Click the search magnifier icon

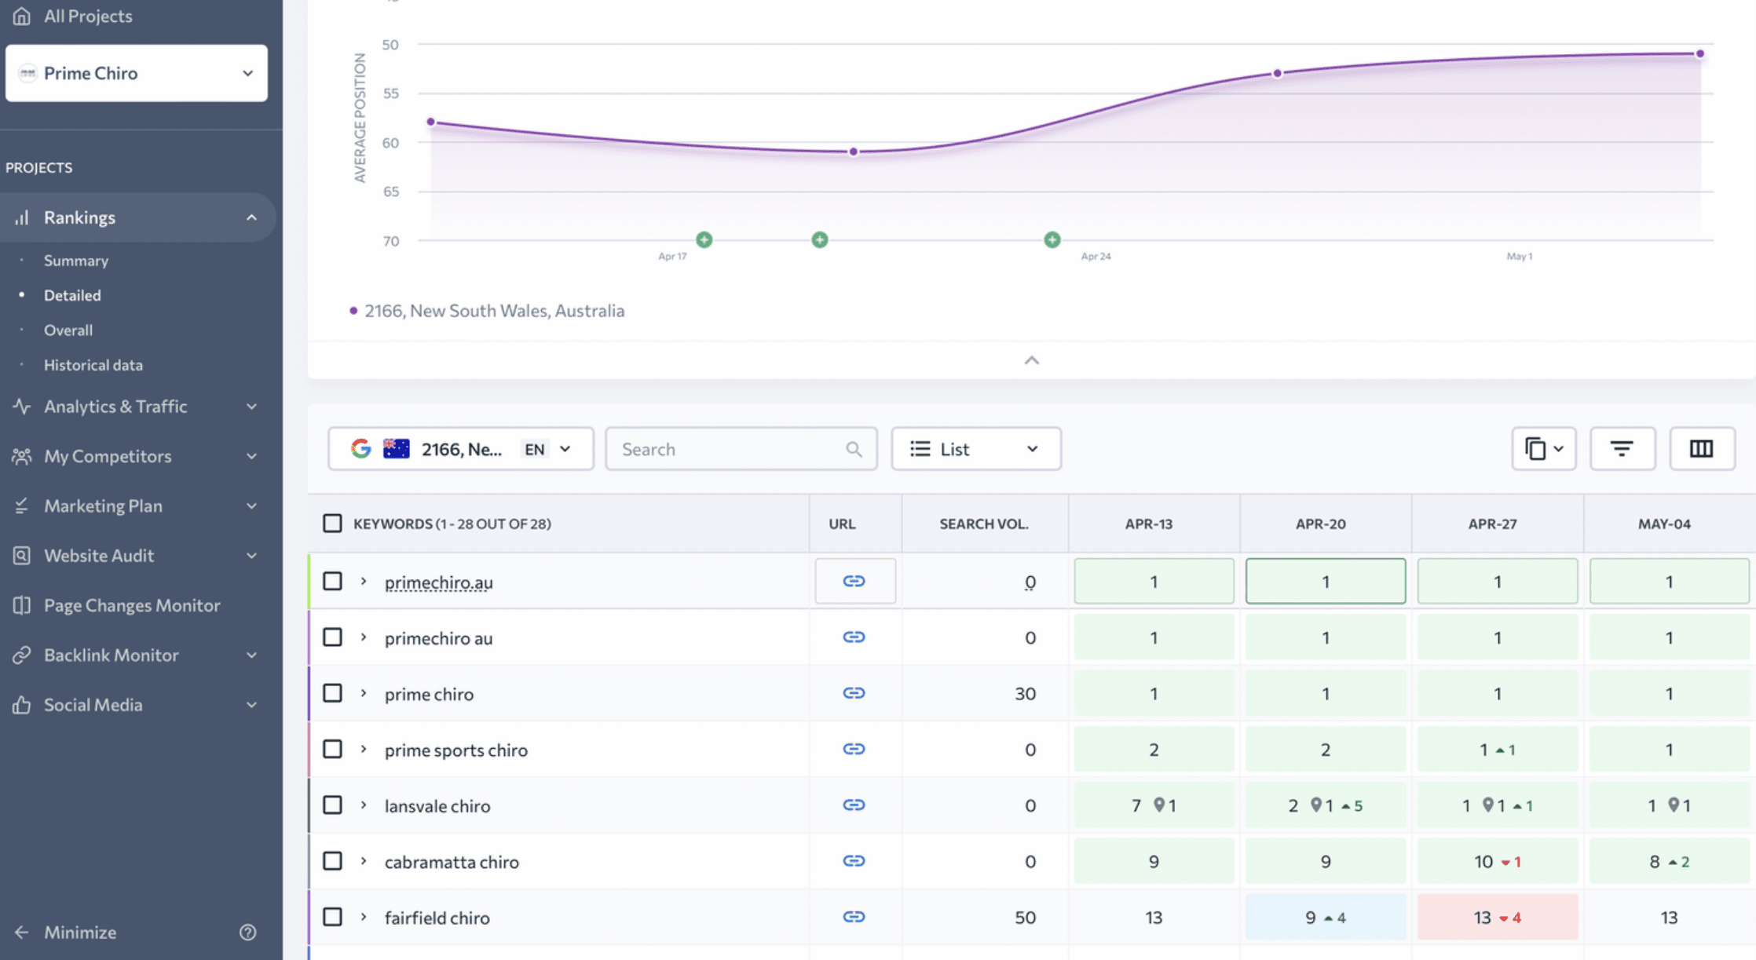click(854, 449)
